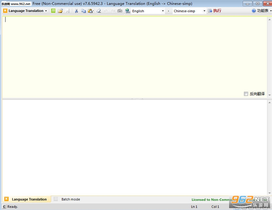Viewport: 272px width, 210px height.
Task: Click the blue help question mark icon
Action: [254, 11]
